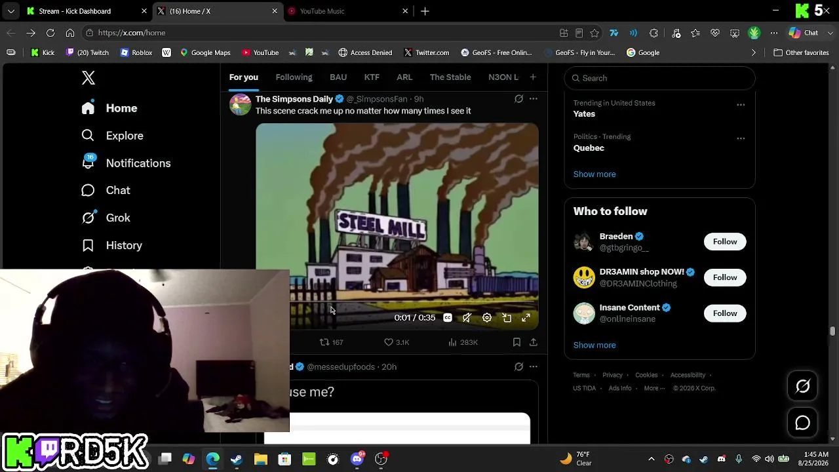Screen dimensions: 839x472
Task: Click the X search field
Action: pos(659,78)
